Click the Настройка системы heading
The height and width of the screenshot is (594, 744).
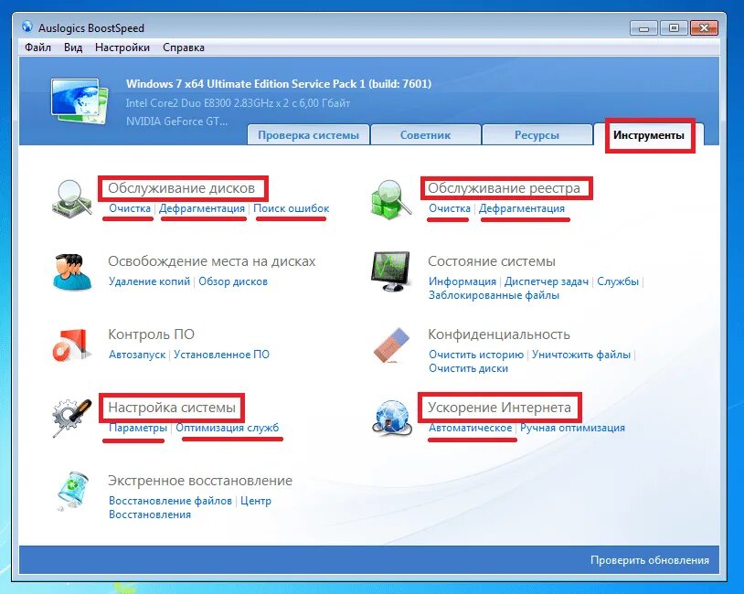coord(172,408)
